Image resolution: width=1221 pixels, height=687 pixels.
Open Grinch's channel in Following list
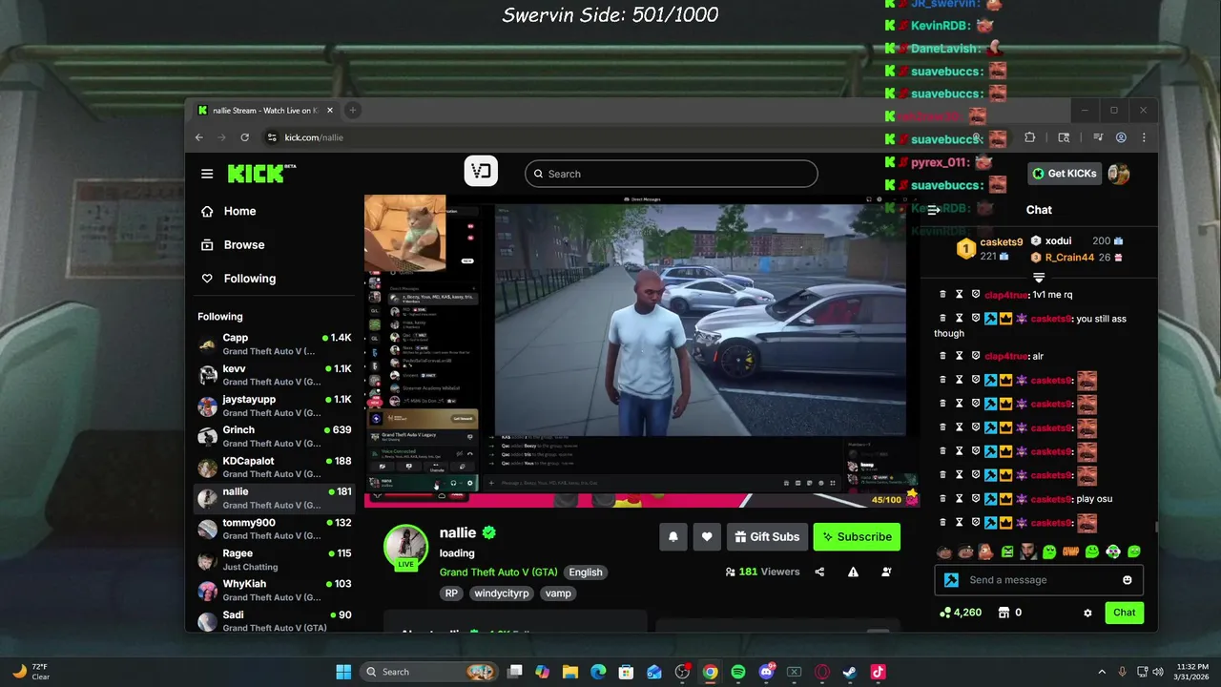[x=275, y=436]
